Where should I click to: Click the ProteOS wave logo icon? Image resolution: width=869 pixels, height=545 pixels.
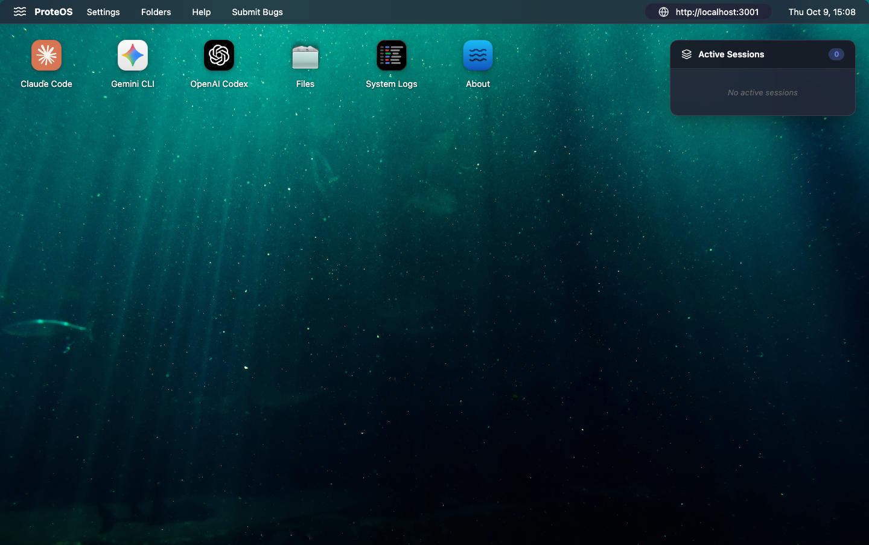[20, 12]
